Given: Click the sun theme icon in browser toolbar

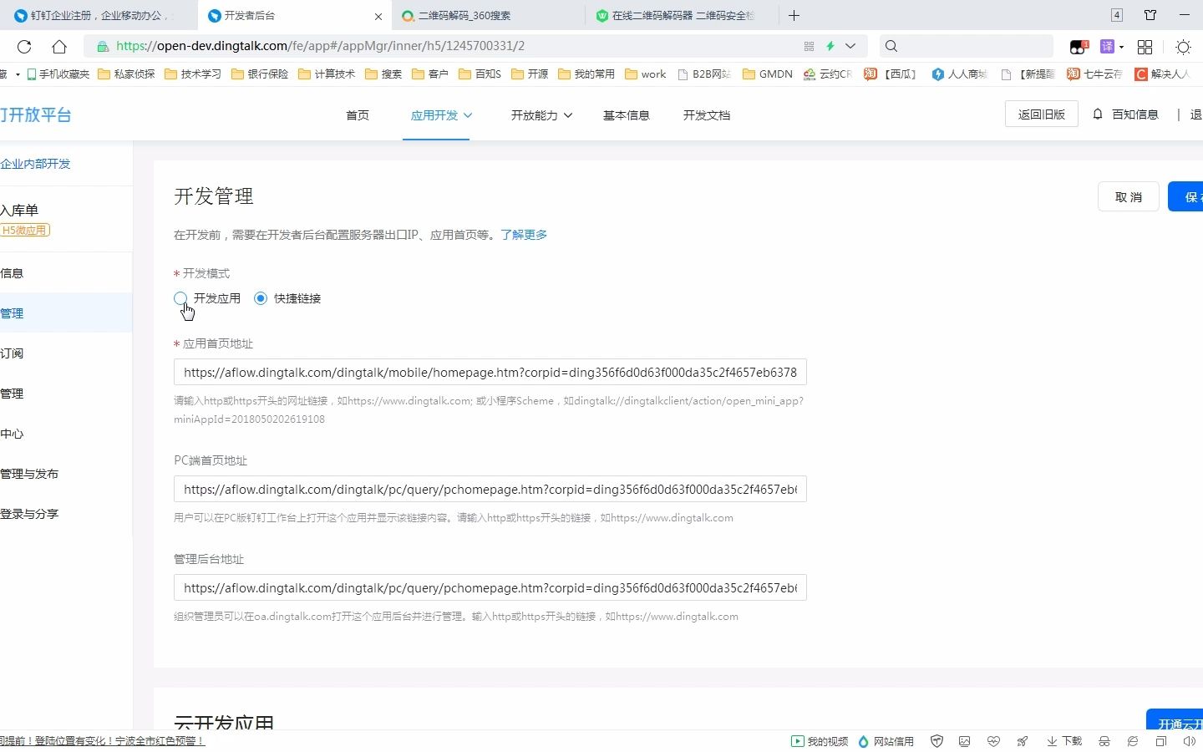Looking at the screenshot, I should click(1183, 47).
